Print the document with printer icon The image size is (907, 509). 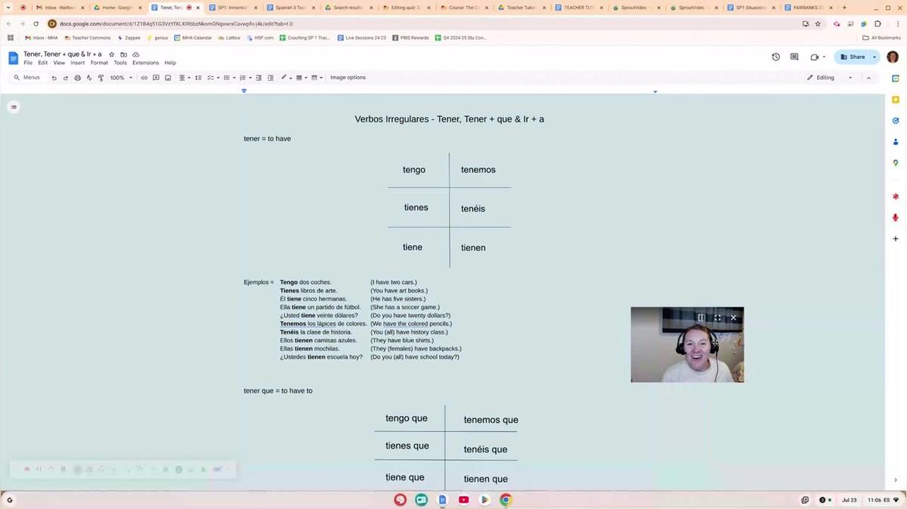77,78
